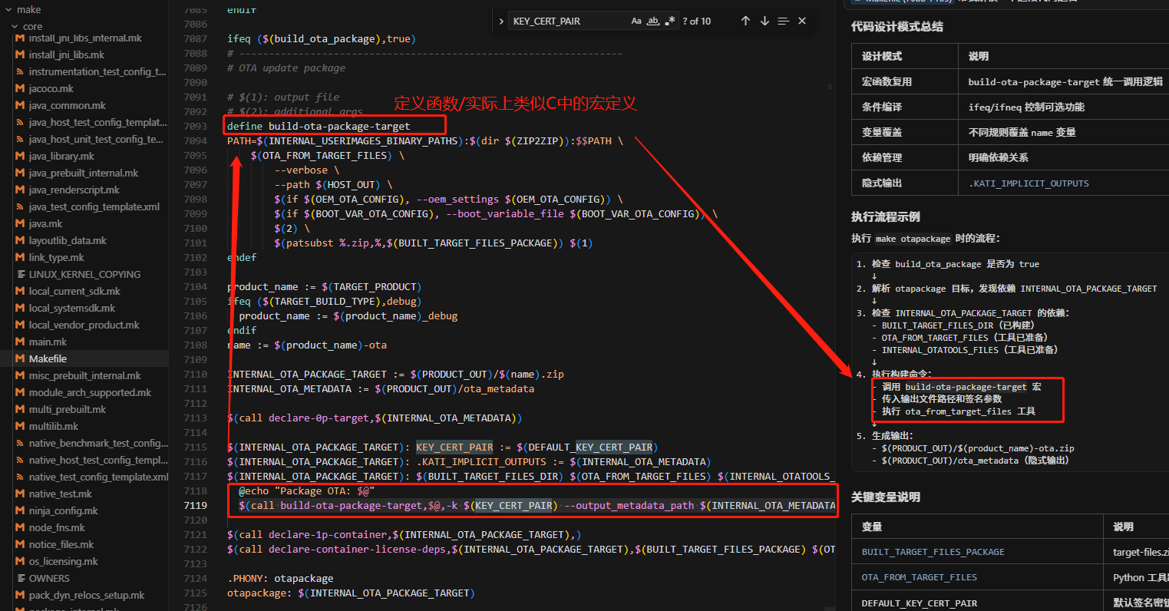Viewport: 1169px width, 611px height.
Task: Open misc_prebuilt_internal.mk file
Action: (84, 375)
